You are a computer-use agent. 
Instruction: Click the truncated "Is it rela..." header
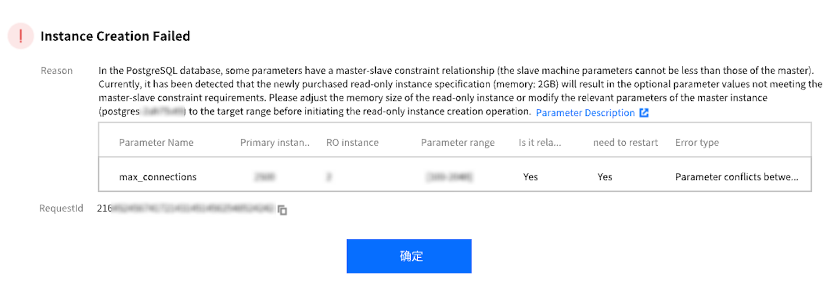tap(539, 142)
